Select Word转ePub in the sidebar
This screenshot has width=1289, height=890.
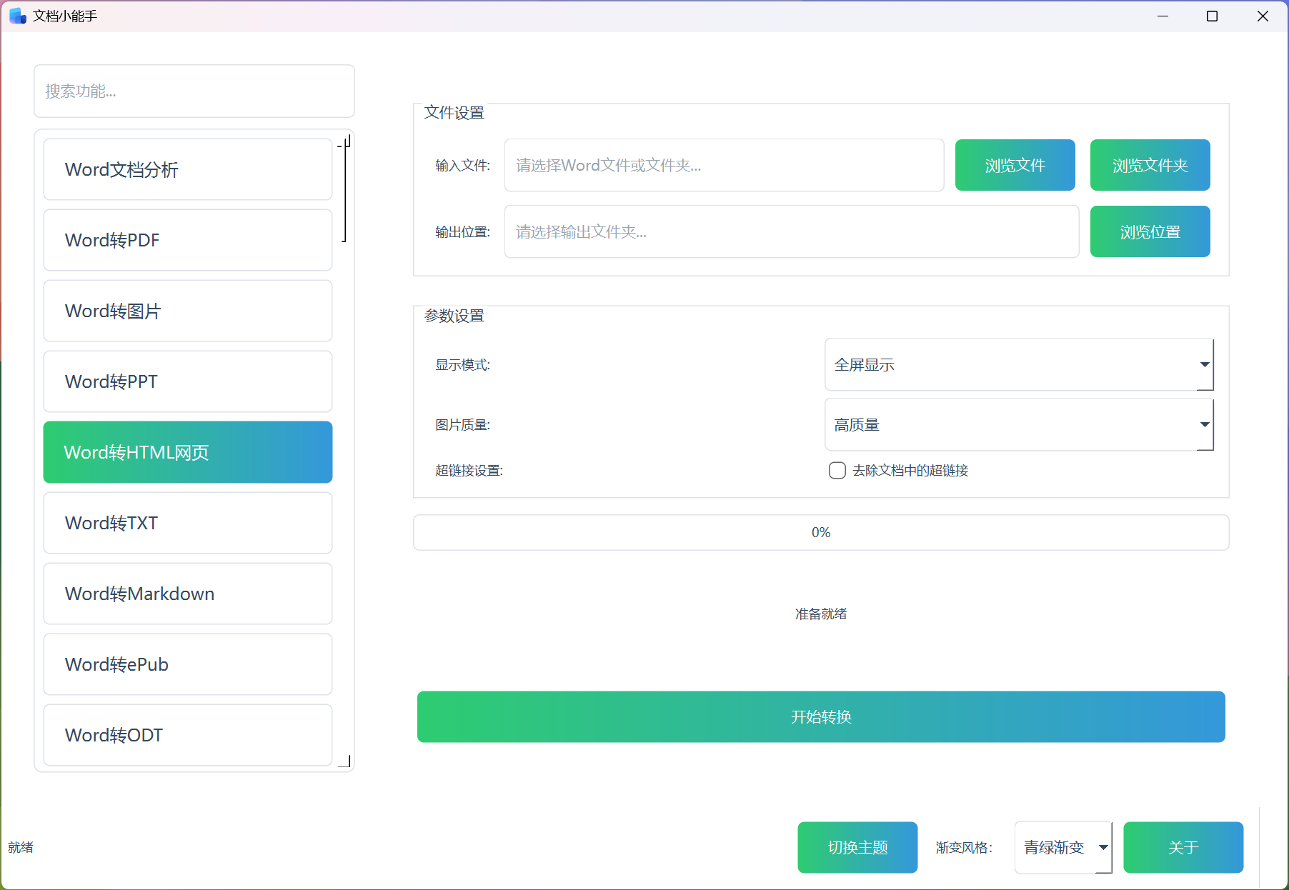pos(187,664)
